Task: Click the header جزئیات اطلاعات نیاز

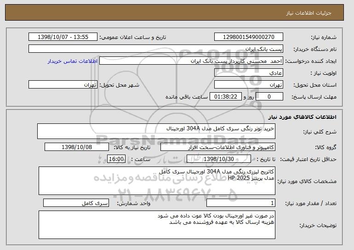Action: coord(308,13)
